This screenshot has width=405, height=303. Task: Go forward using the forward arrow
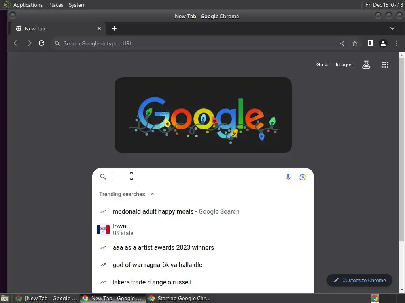(29, 43)
